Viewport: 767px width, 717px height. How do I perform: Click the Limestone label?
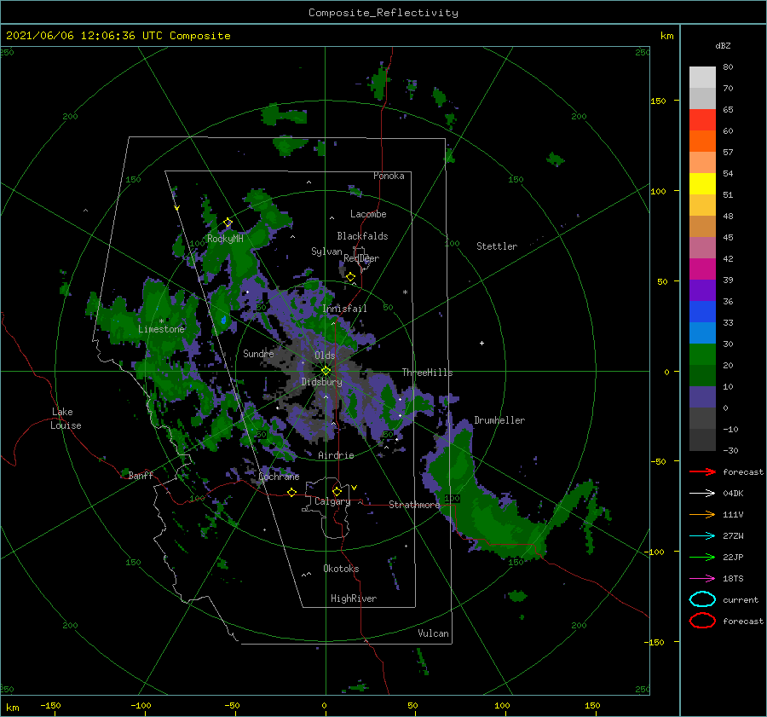point(161,329)
